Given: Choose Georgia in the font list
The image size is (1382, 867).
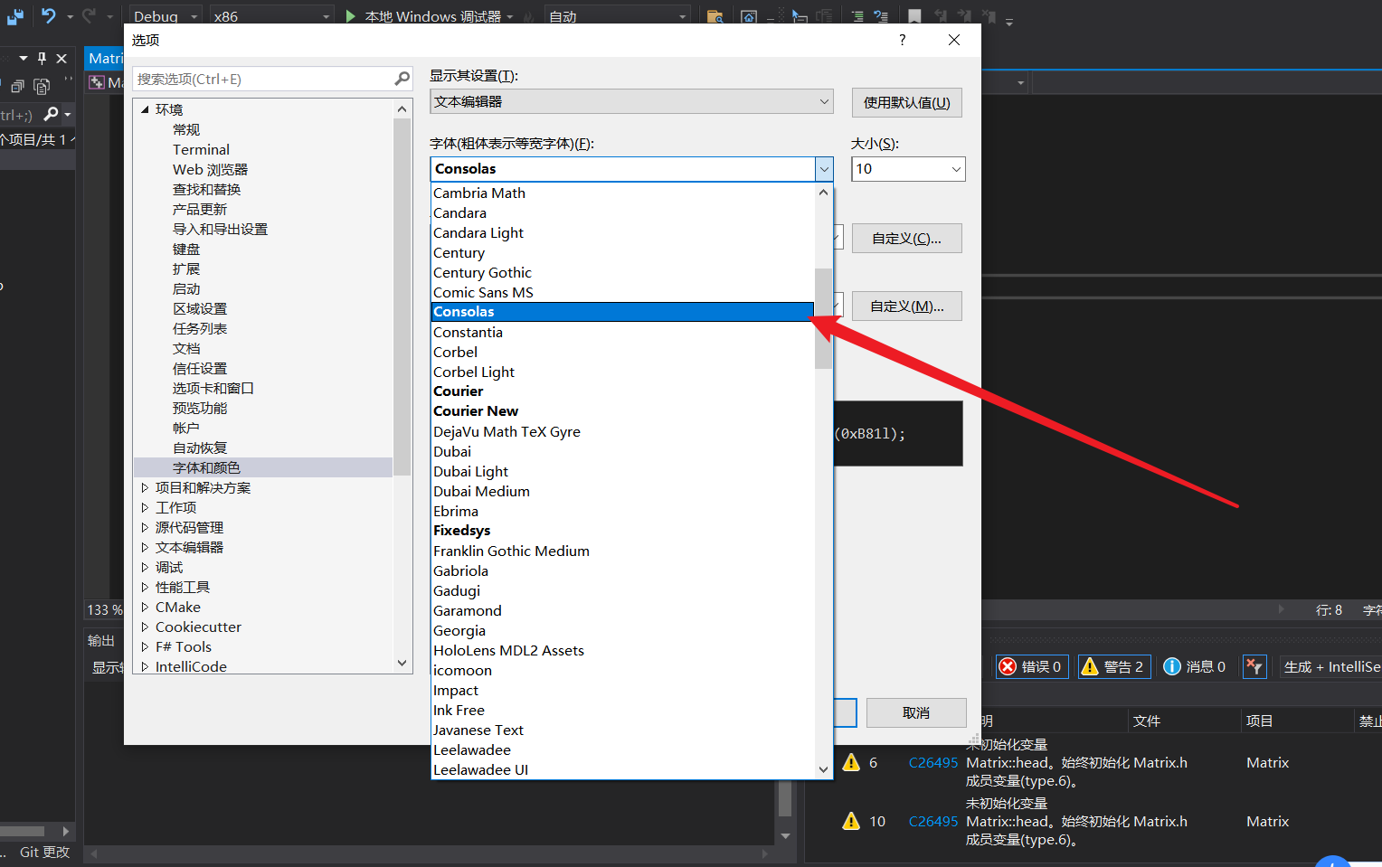Looking at the screenshot, I should pos(622,630).
